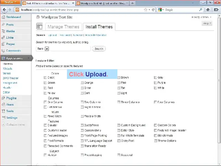Click the WordPress logo beside site title
This screenshot has width=221, height=166.
(38, 17)
